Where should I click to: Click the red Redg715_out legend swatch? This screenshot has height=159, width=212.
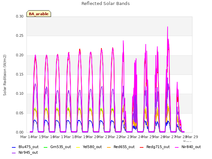[x=141, y=147]
